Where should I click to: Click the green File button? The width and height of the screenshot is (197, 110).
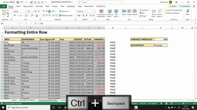[x=3, y=6]
